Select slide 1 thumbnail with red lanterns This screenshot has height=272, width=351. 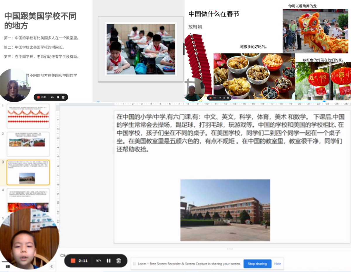click(x=28, y=116)
